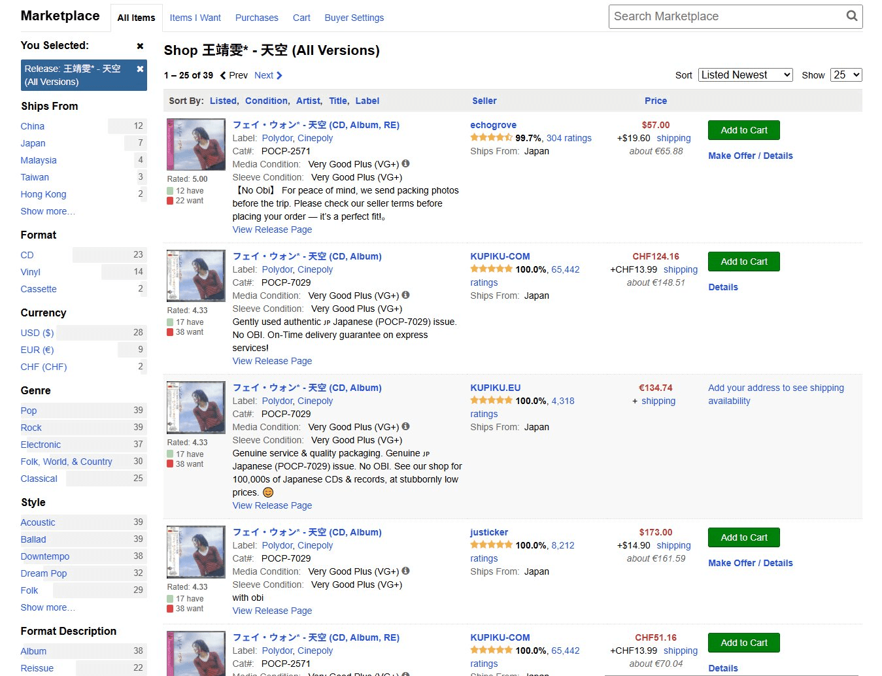This screenshot has height=676, width=882.
Task: Open the Sort Listed Newest dropdown
Action: point(745,75)
